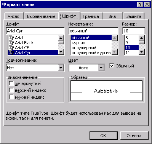Image resolution: width=152 pixels, height=144 pixels.
Task: Click font list scroll down arrow
Action: pos(61,52)
